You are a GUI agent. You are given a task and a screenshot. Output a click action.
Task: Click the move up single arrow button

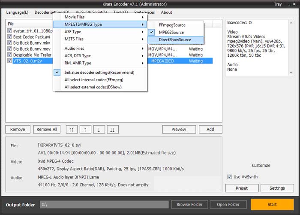coord(85,129)
